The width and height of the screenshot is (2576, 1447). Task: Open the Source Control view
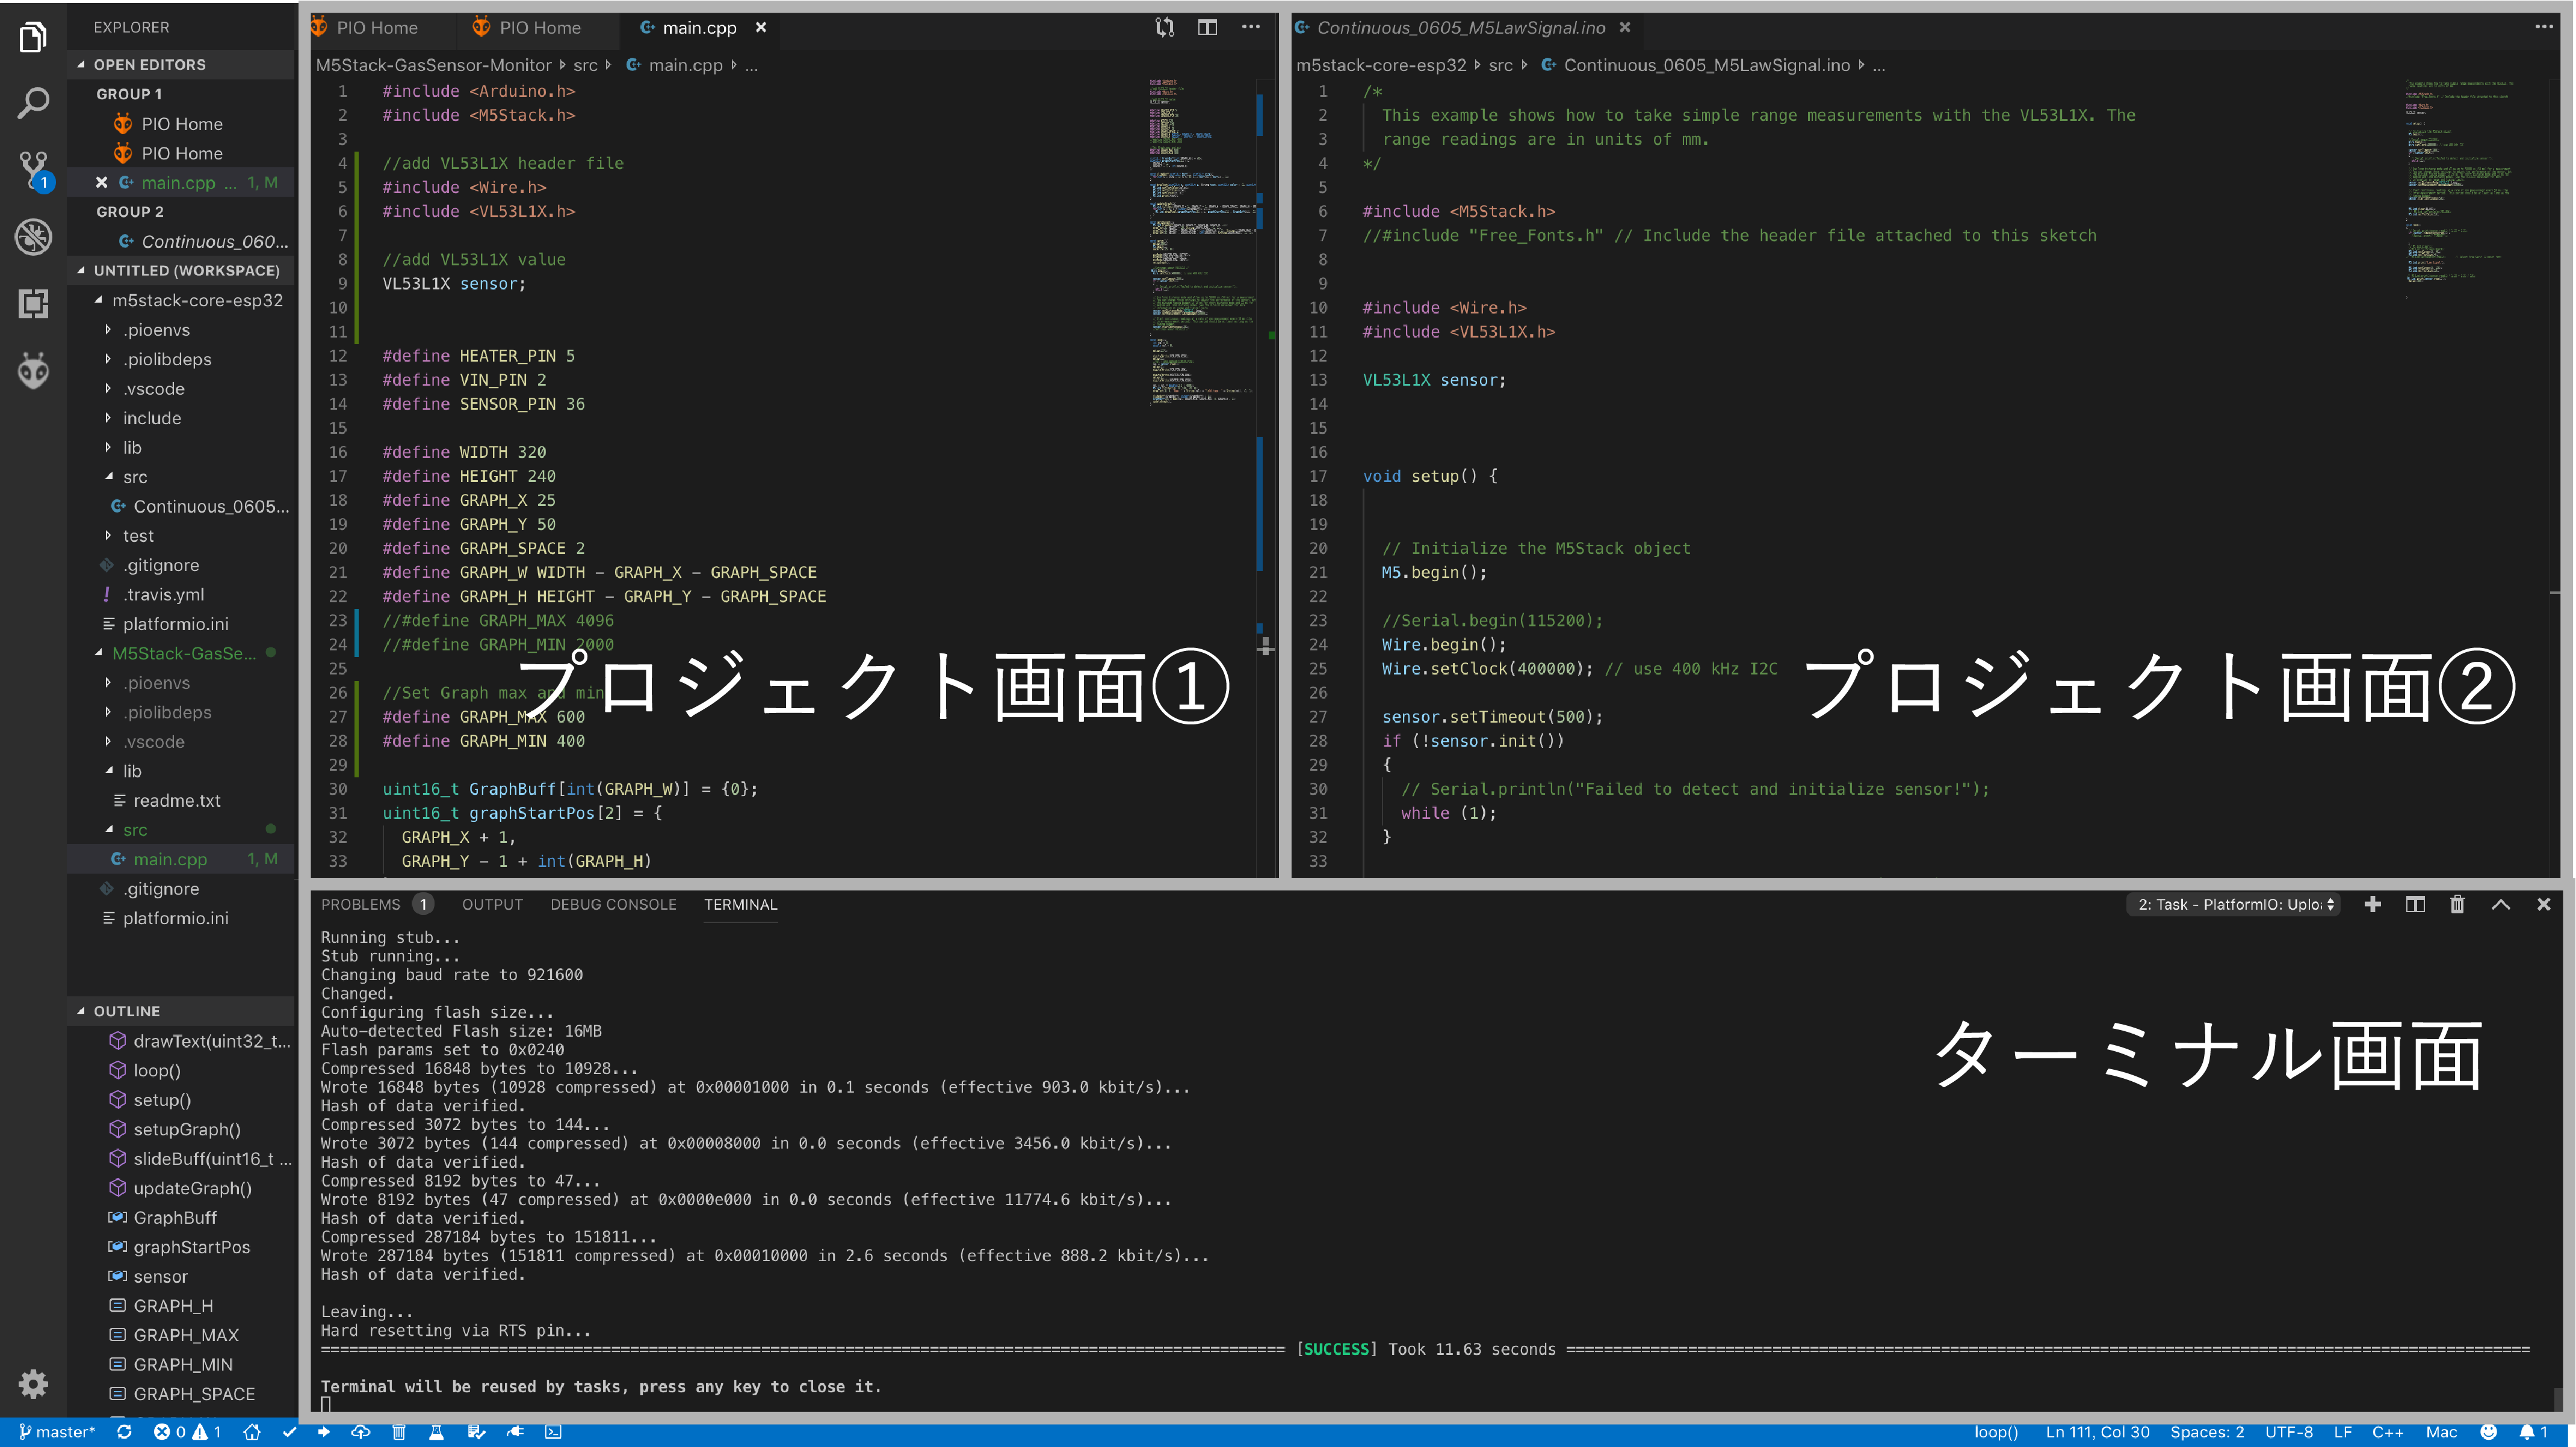click(x=33, y=168)
